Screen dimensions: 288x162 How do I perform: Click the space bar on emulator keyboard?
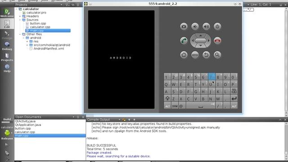tap(201, 106)
